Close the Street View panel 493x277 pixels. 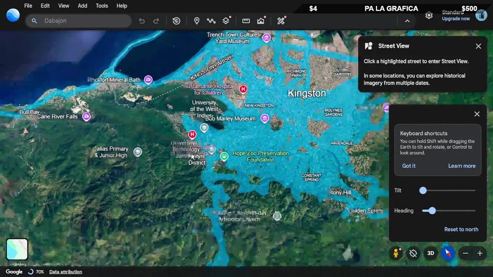coord(478,46)
